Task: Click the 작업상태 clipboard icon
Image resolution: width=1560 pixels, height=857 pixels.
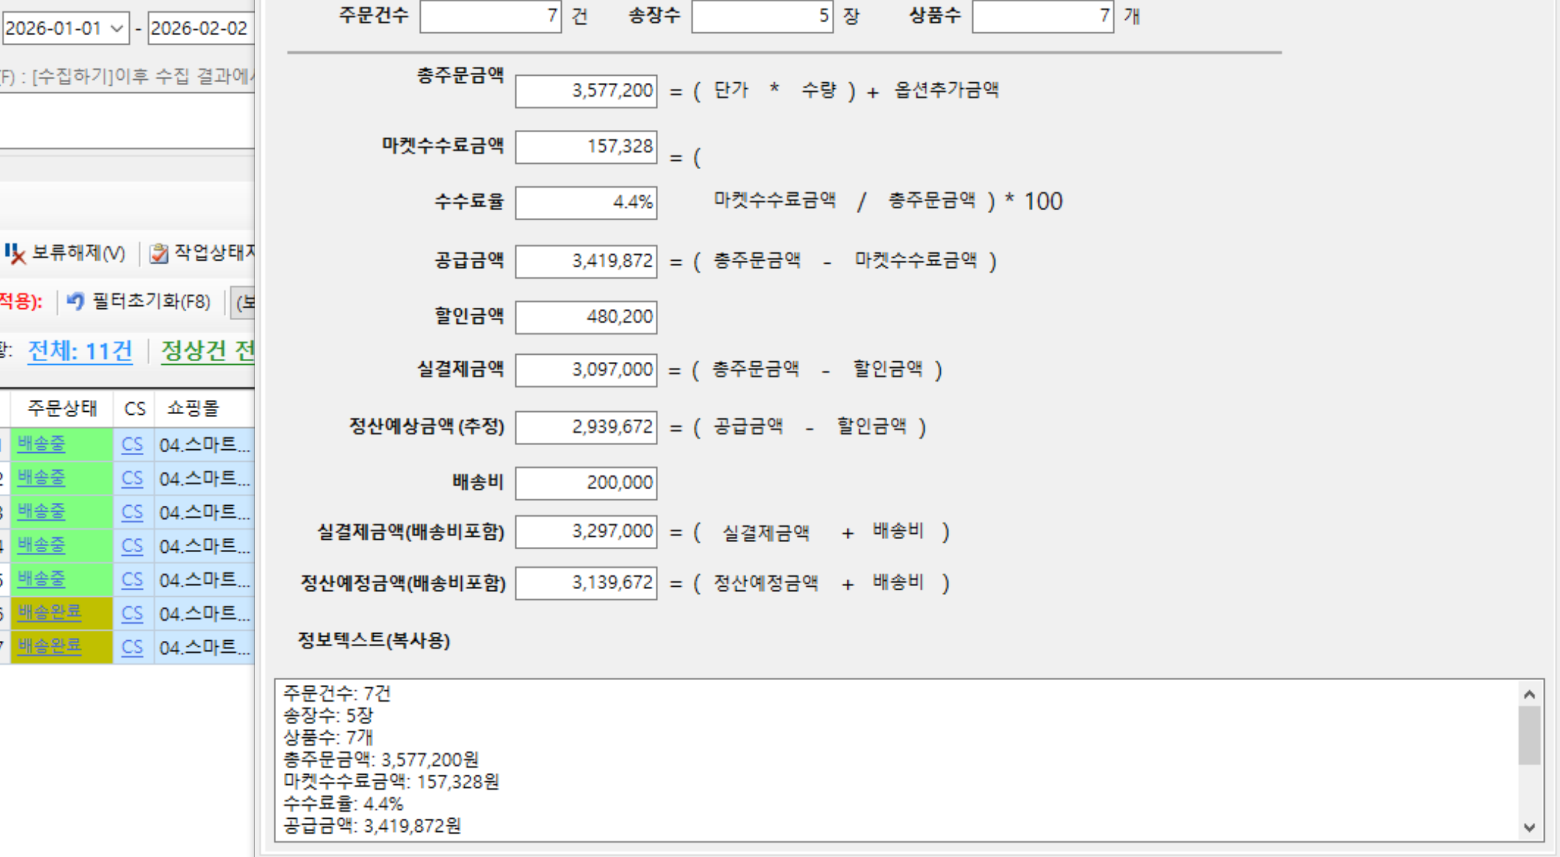Action: [159, 254]
